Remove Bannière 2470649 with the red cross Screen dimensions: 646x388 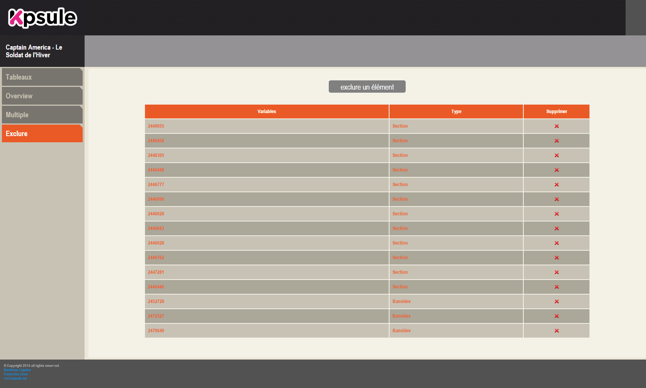(556, 331)
